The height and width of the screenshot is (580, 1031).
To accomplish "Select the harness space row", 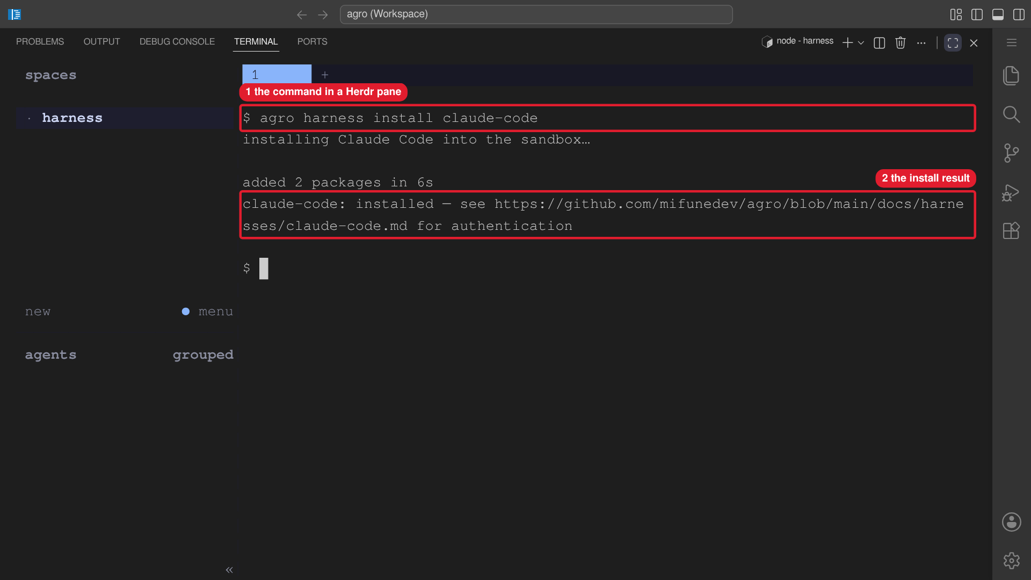I will point(126,118).
